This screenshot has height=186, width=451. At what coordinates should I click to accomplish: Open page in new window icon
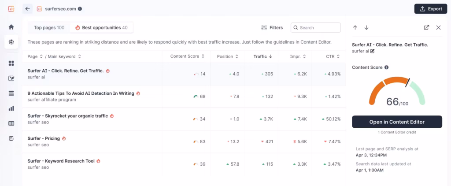click(426, 28)
